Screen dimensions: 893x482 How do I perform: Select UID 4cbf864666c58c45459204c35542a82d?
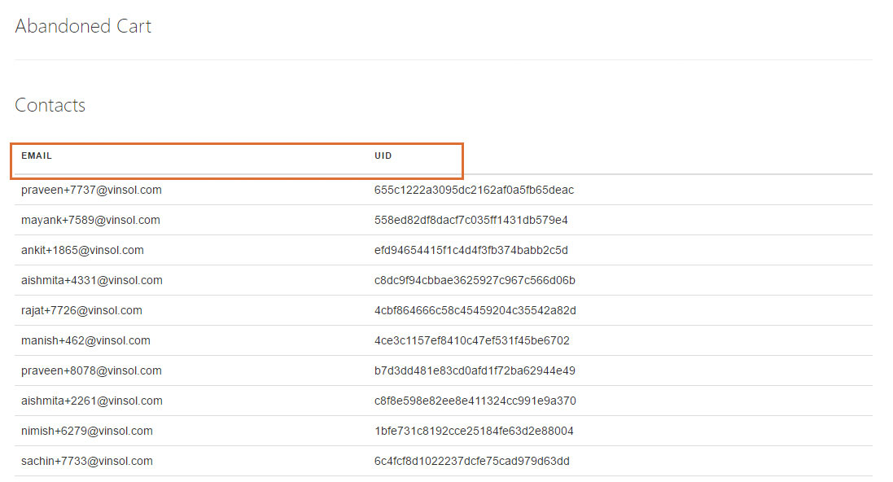[475, 310]
